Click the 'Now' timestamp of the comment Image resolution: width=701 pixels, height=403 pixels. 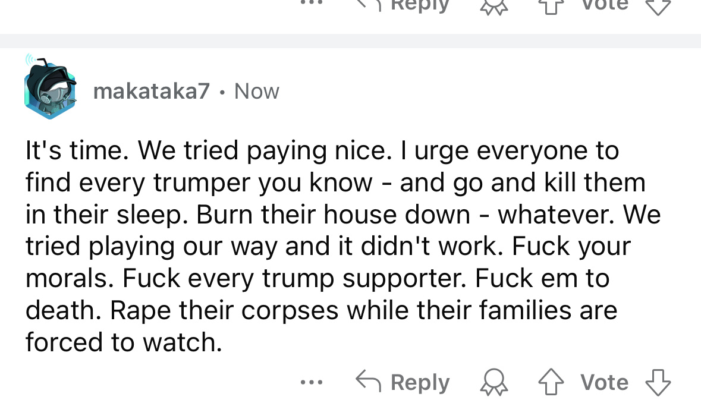[257, 91]
